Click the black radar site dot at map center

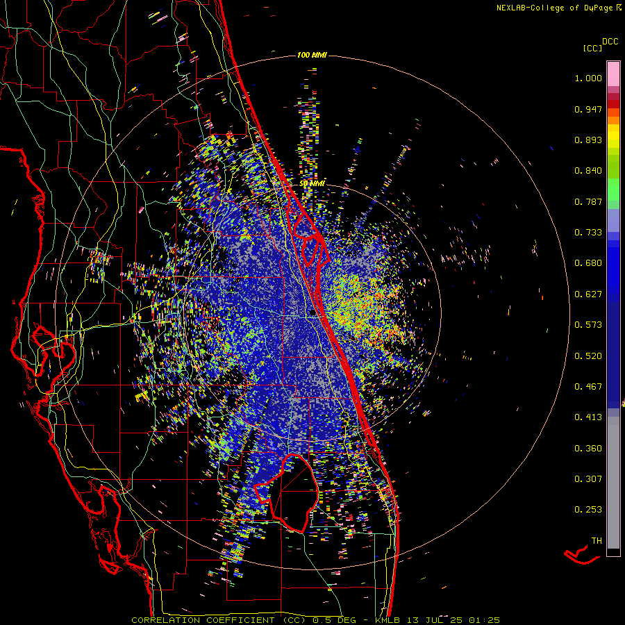312,313
